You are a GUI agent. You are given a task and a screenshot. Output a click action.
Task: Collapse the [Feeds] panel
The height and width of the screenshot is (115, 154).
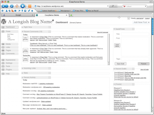point(114,84)
